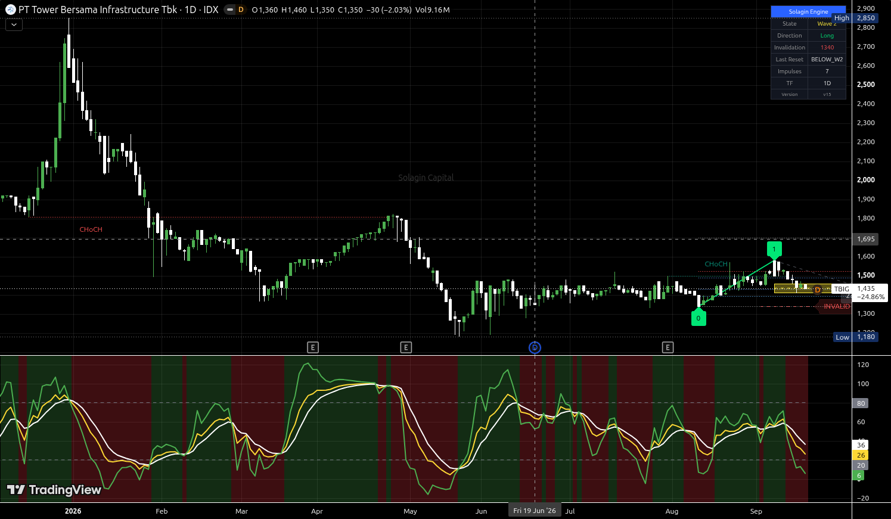The height and width of the screenshot is (519, 891).
Task: Click the 2,500 price axis label
Action: pyautogui.click(x=865, y=85)
